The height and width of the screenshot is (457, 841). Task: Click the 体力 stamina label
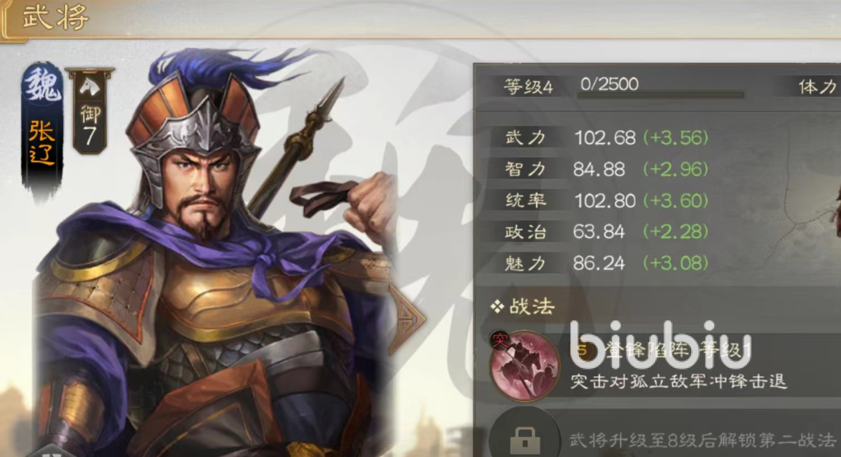818,86
